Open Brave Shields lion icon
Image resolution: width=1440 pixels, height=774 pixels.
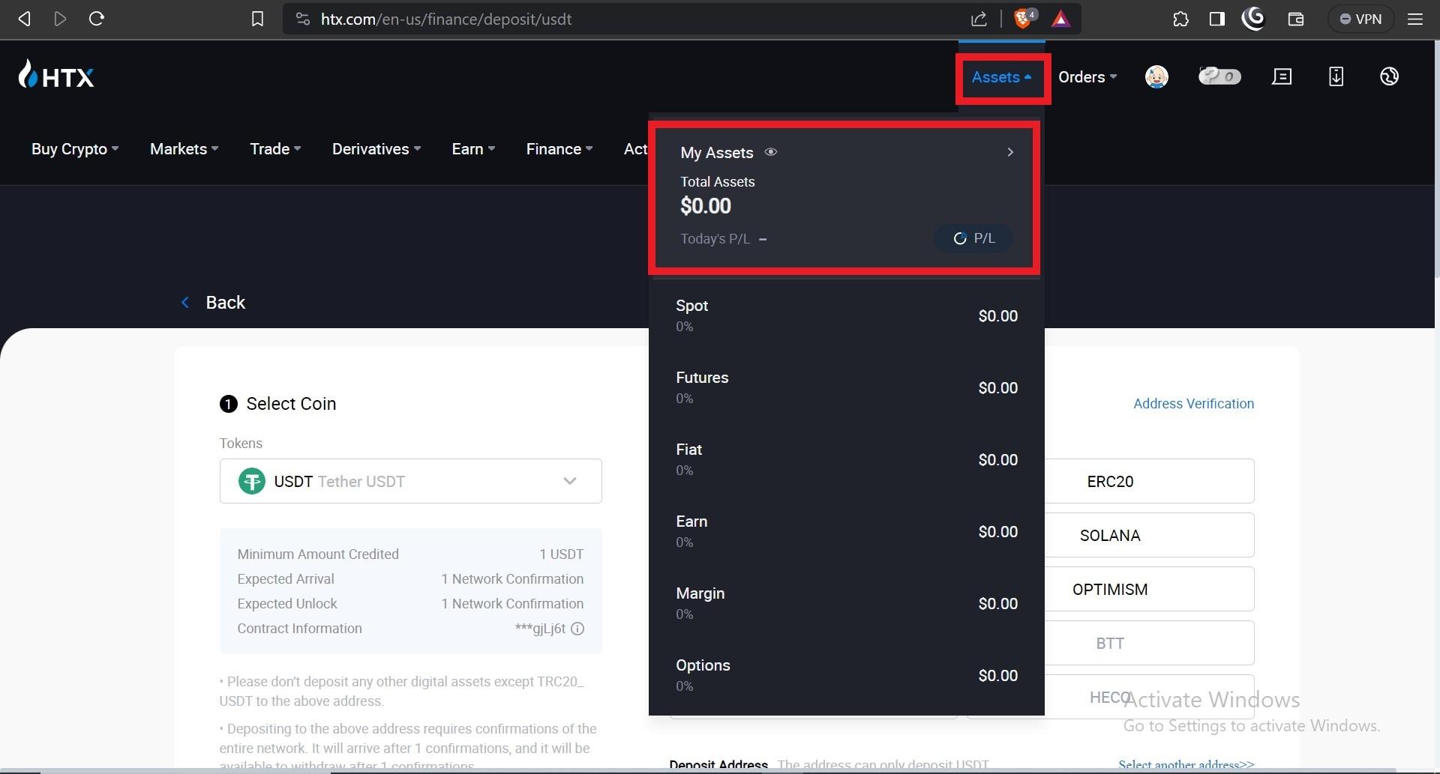[1024, 19]
